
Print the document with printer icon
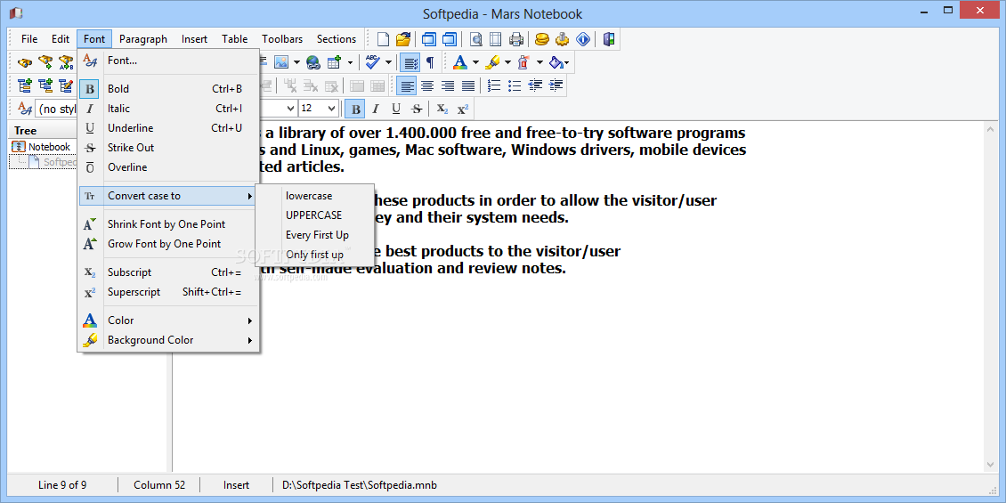[515, 39]
